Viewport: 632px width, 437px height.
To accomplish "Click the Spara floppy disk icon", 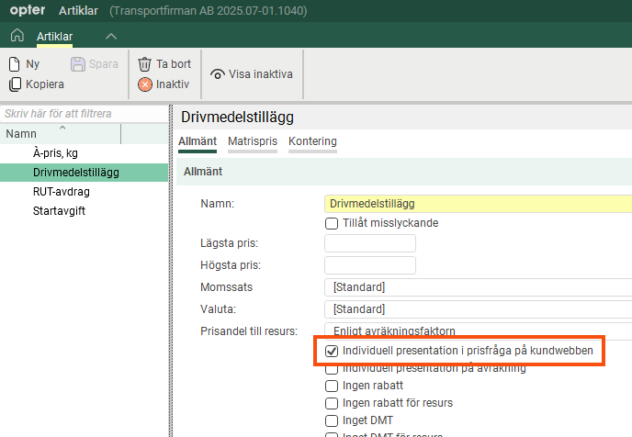I will pos(78,64).
